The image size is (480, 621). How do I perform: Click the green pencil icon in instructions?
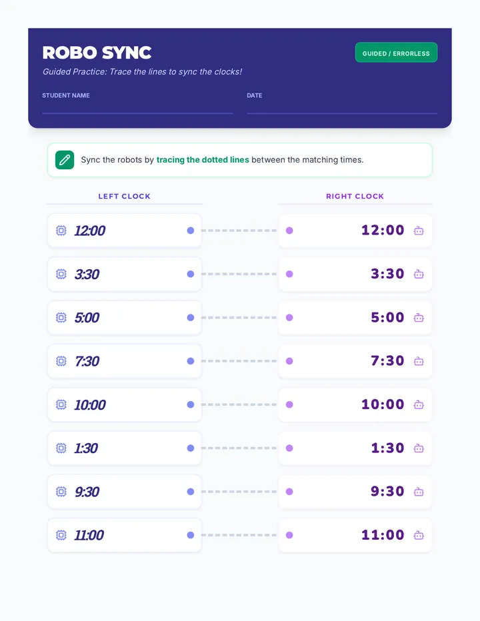65,160
